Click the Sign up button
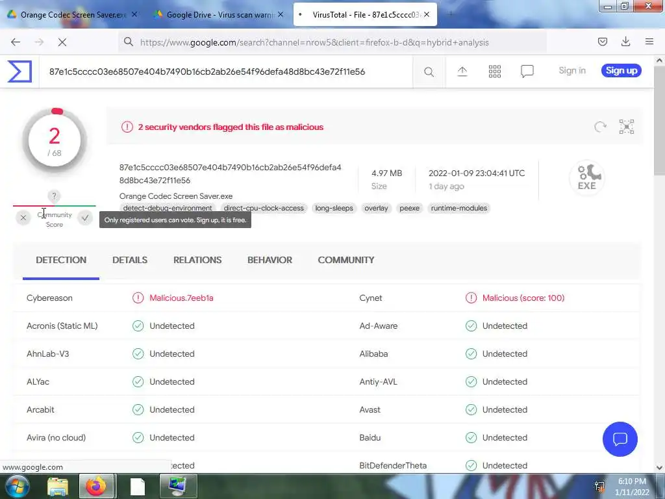 (x=621, y=71)
